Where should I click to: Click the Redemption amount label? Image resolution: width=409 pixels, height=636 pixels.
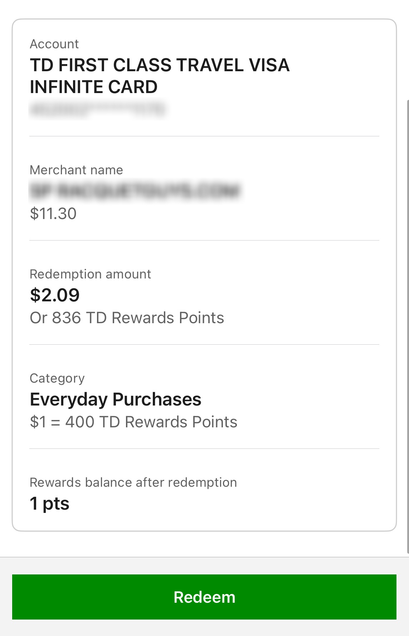point(90,274)
